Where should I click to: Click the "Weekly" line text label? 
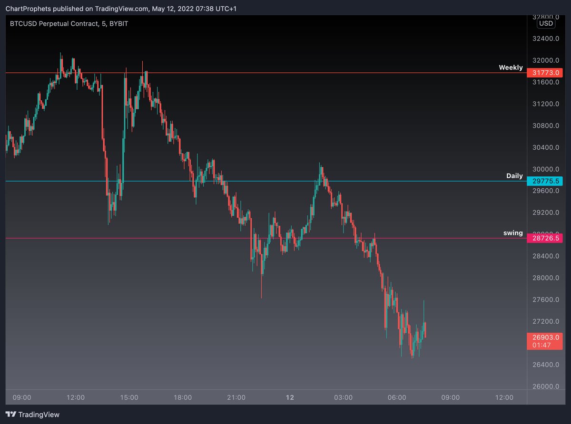[x=511, y=67]
